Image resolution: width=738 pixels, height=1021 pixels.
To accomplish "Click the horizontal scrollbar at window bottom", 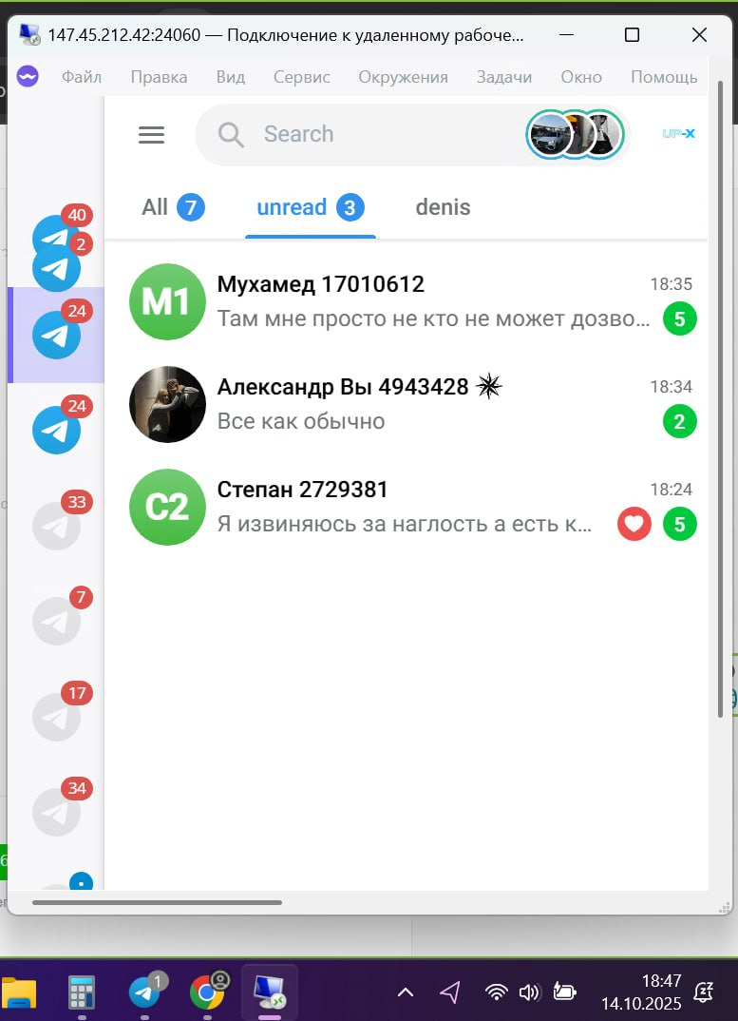I will (157, 902).
